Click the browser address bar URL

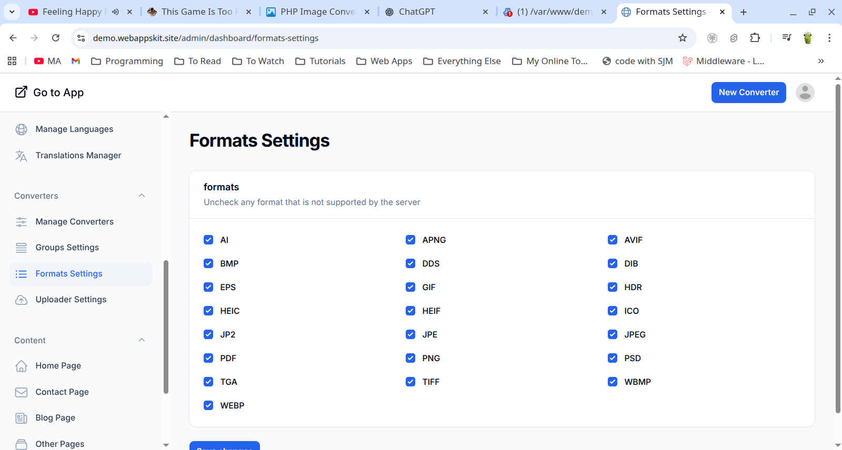coord(205,38)
